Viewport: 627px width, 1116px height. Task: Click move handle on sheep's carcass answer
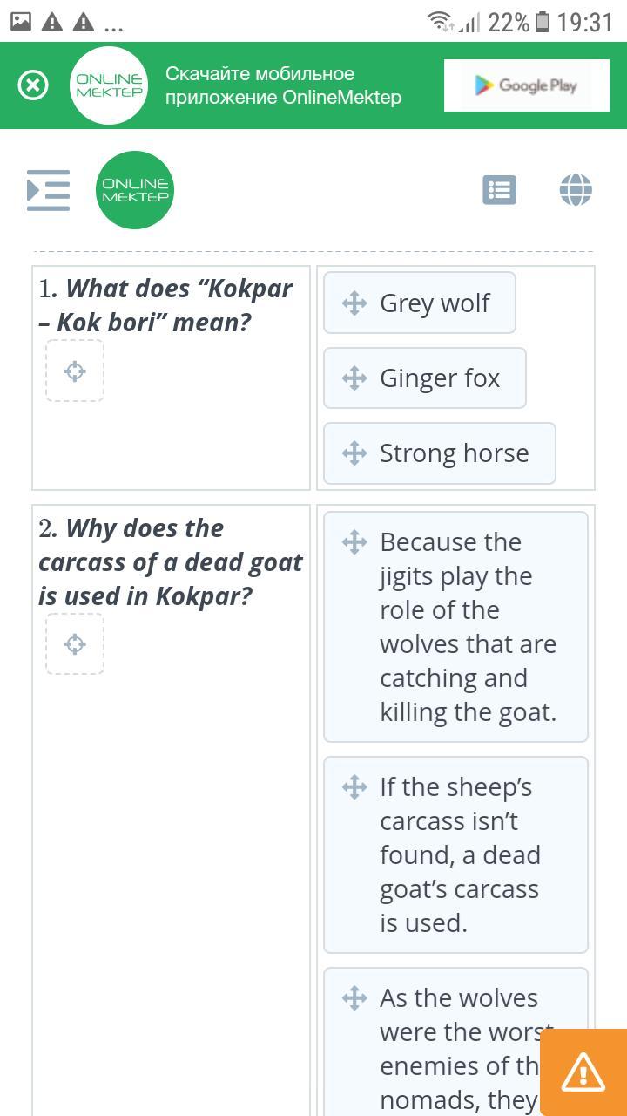(354, 787)
